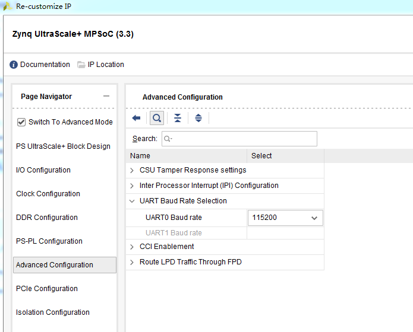Open Isolation Configuration page

(x=53, y=312)
